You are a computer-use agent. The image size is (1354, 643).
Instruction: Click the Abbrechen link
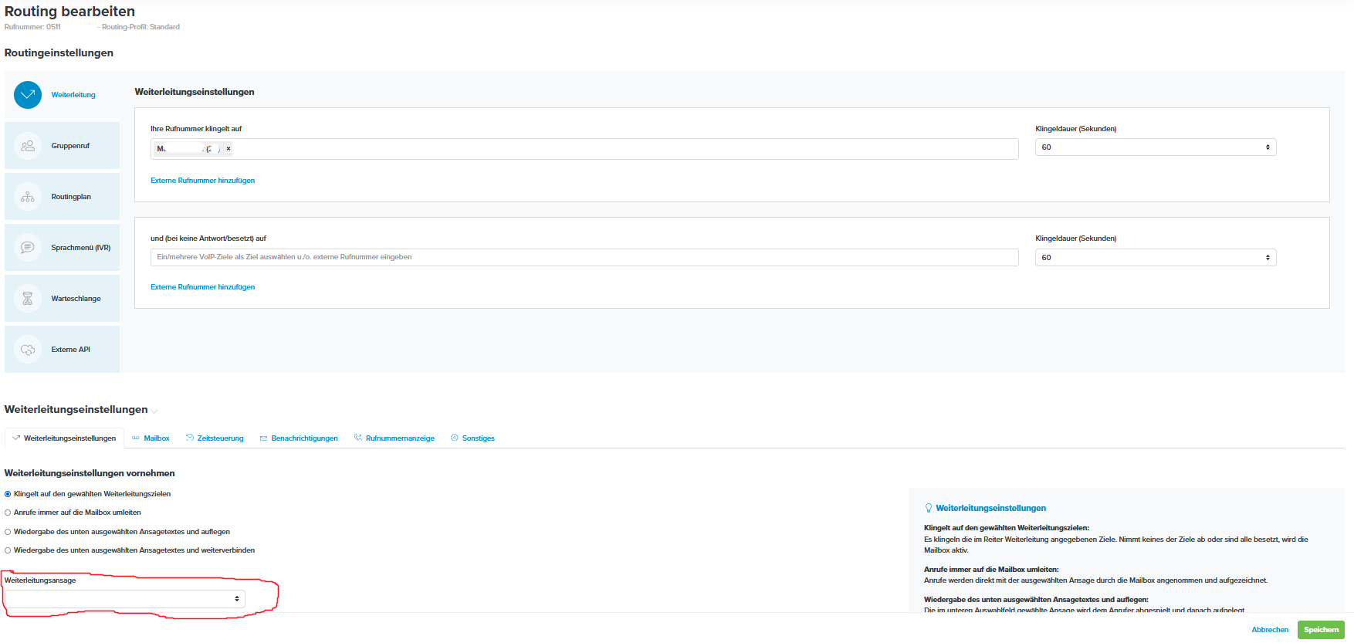coord(1270,630)
